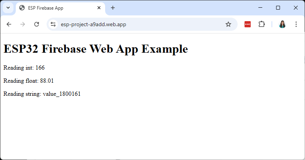Click the Reading string value_1800161 text

[42, 94]
